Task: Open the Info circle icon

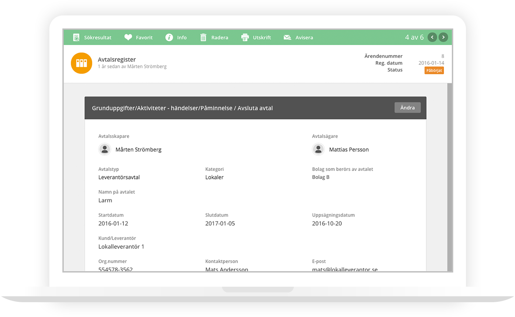Action: tap(169, 38)
